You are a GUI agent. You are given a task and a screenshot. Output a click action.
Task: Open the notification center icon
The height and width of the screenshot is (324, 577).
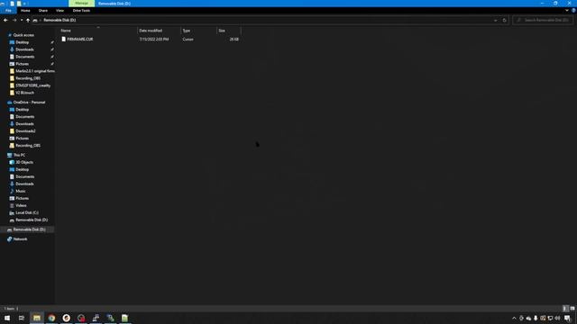(567, 318)
